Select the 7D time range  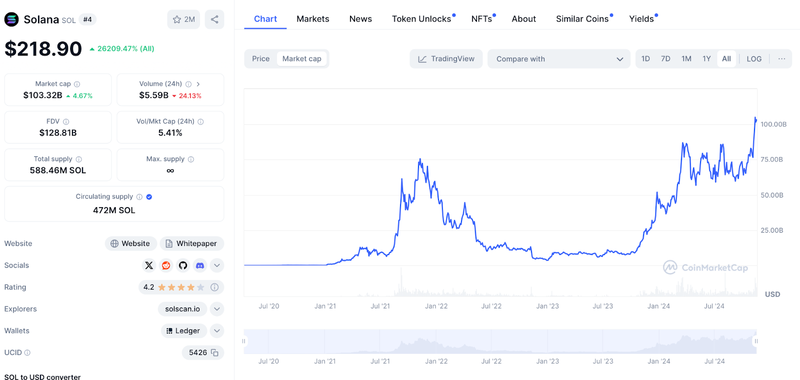pyautogui.click(x=665, y=58)
